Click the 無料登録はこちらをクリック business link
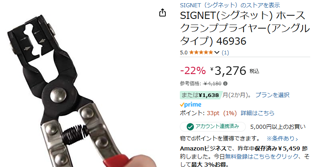The image size is (311, 167). [262, 157]
